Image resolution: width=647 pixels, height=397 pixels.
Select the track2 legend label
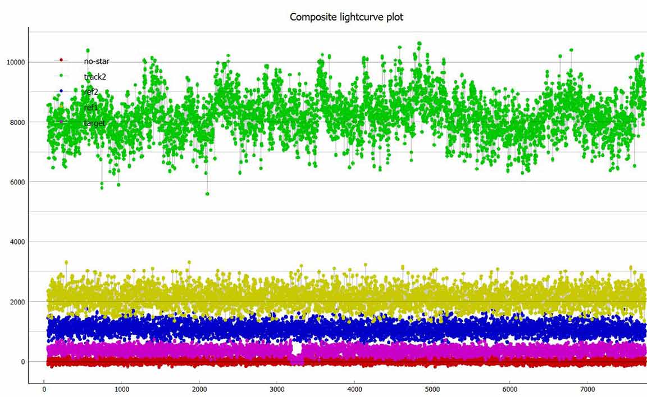pos(95,77)
